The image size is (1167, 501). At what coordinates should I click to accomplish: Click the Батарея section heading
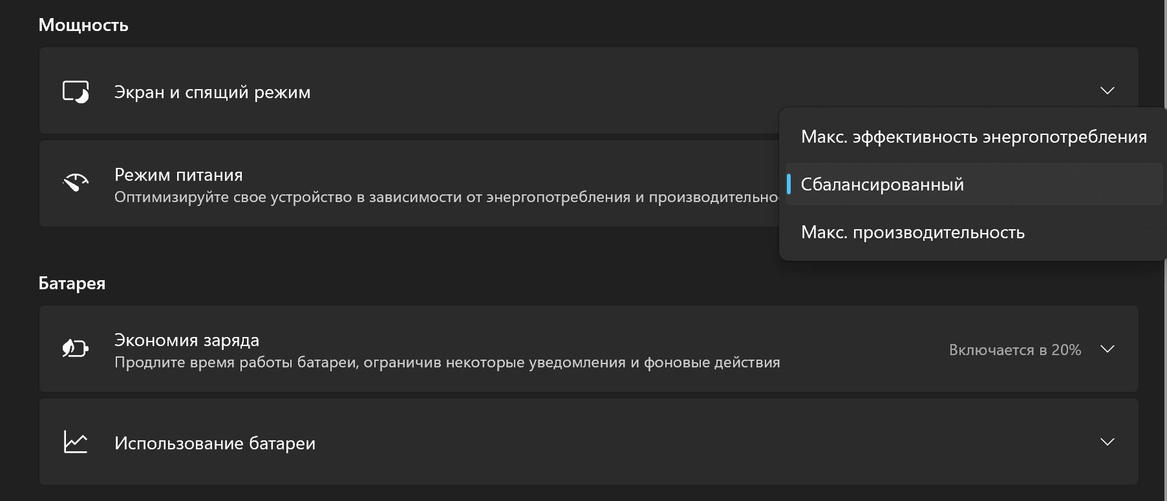[x=72, y=283]
